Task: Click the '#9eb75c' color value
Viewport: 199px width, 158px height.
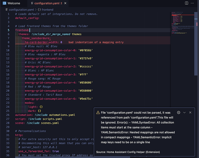Action: click(x=85, y=99)
